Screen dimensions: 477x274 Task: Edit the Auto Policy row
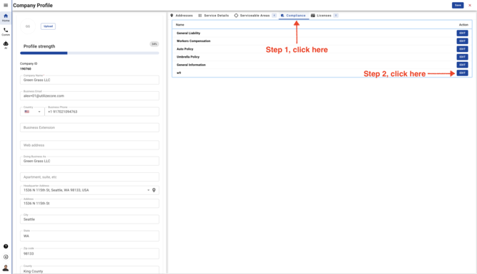[462, 49]
